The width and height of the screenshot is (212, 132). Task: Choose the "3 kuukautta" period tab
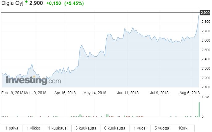[85, 128]
